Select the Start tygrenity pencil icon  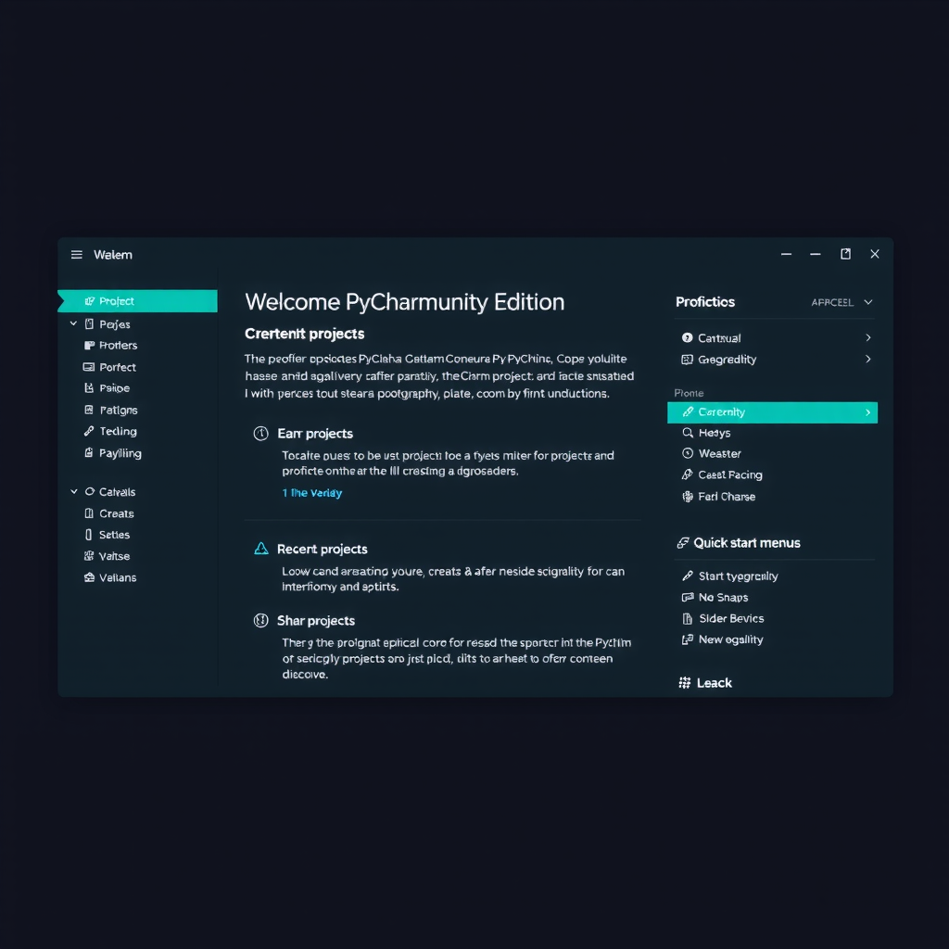[x=687, y=576]
